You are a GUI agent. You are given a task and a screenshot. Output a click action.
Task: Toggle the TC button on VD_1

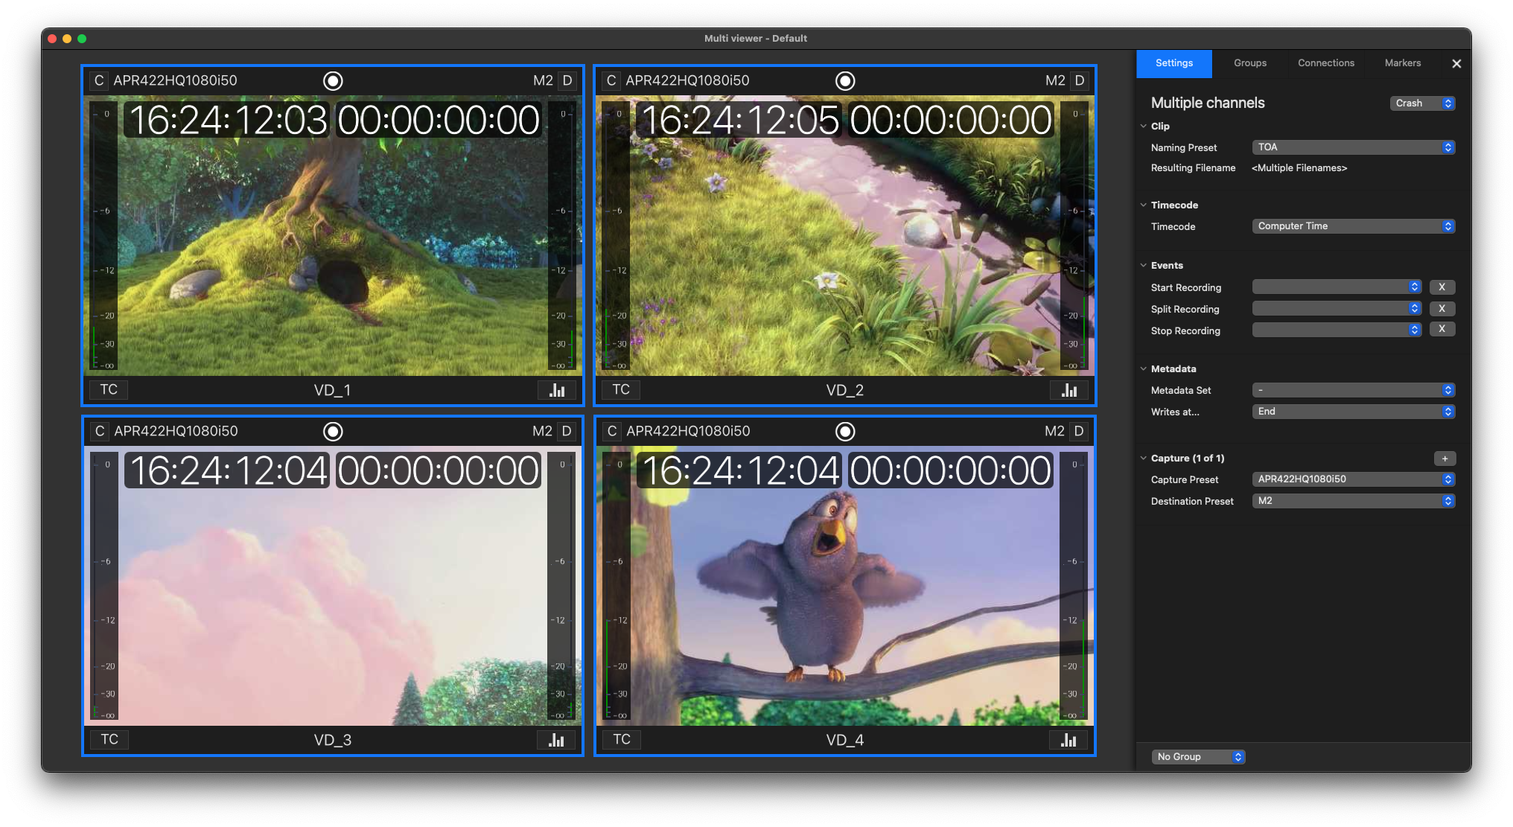[x=109, y=389]
